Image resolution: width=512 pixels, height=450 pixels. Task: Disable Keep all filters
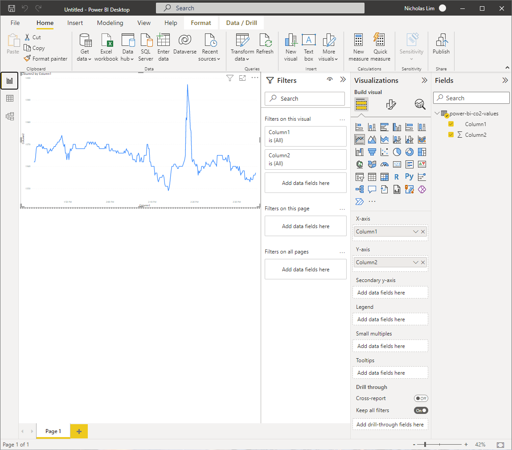[421, 410]
